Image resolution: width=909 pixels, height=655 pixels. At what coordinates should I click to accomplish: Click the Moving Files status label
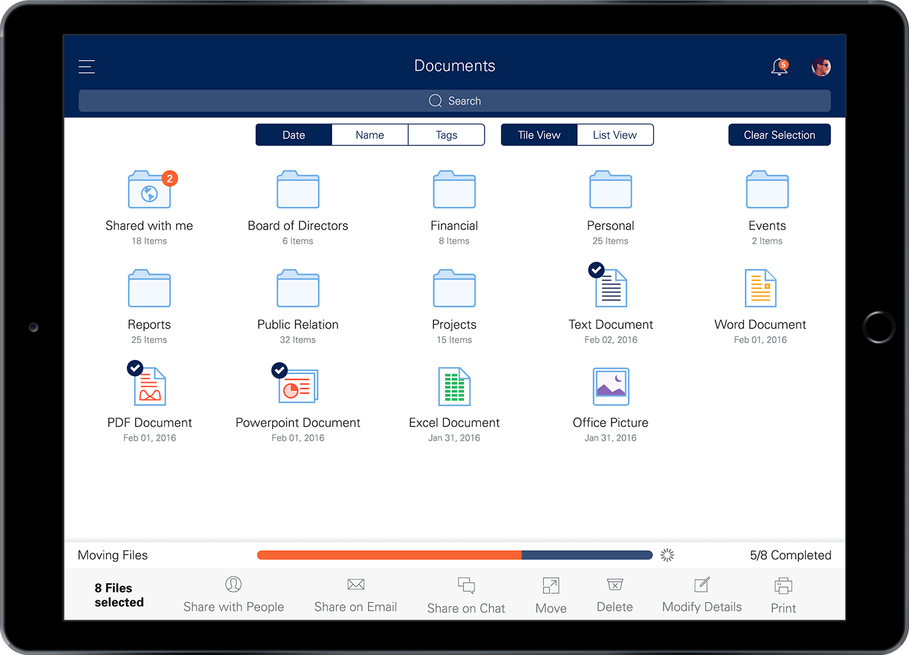coord(113,555)
